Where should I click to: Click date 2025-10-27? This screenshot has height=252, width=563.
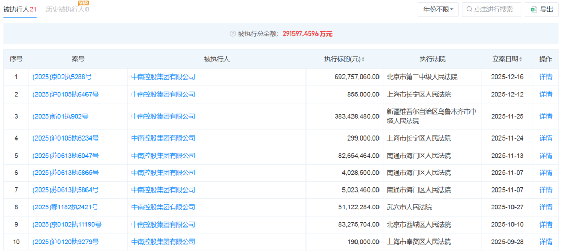pos(508,207)
